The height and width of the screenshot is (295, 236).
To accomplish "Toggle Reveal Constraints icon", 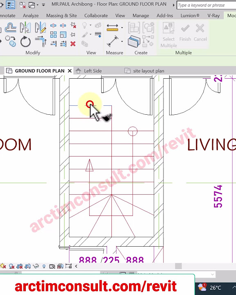I will coord(68,266).
